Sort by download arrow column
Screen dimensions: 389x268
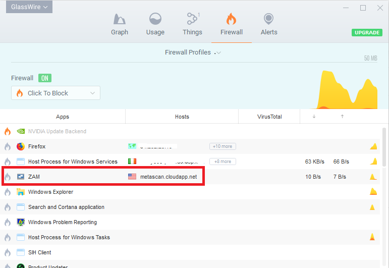tap(314, 117)
